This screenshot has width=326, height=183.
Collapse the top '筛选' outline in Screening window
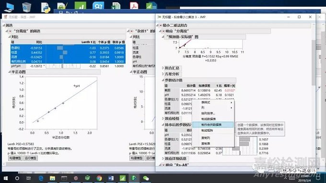pos(4,25)
